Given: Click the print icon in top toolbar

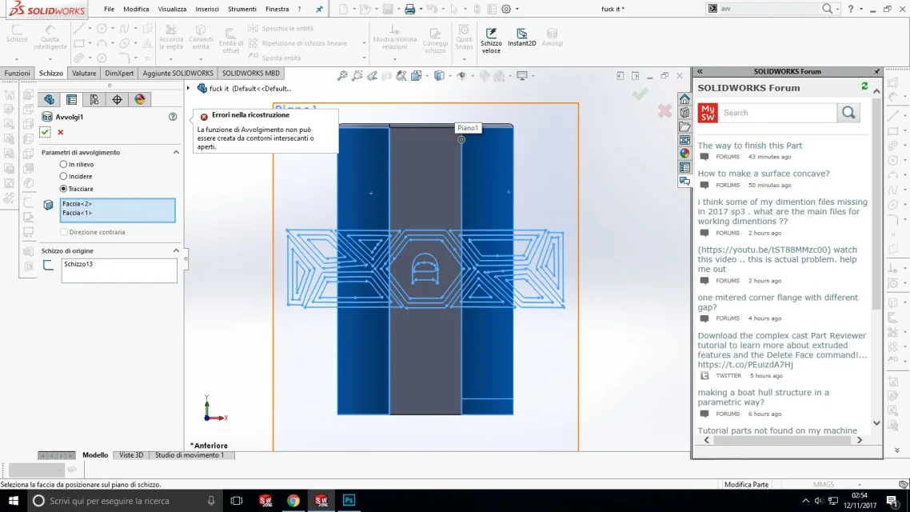Looking at the screenshot, I should (409, 10).
